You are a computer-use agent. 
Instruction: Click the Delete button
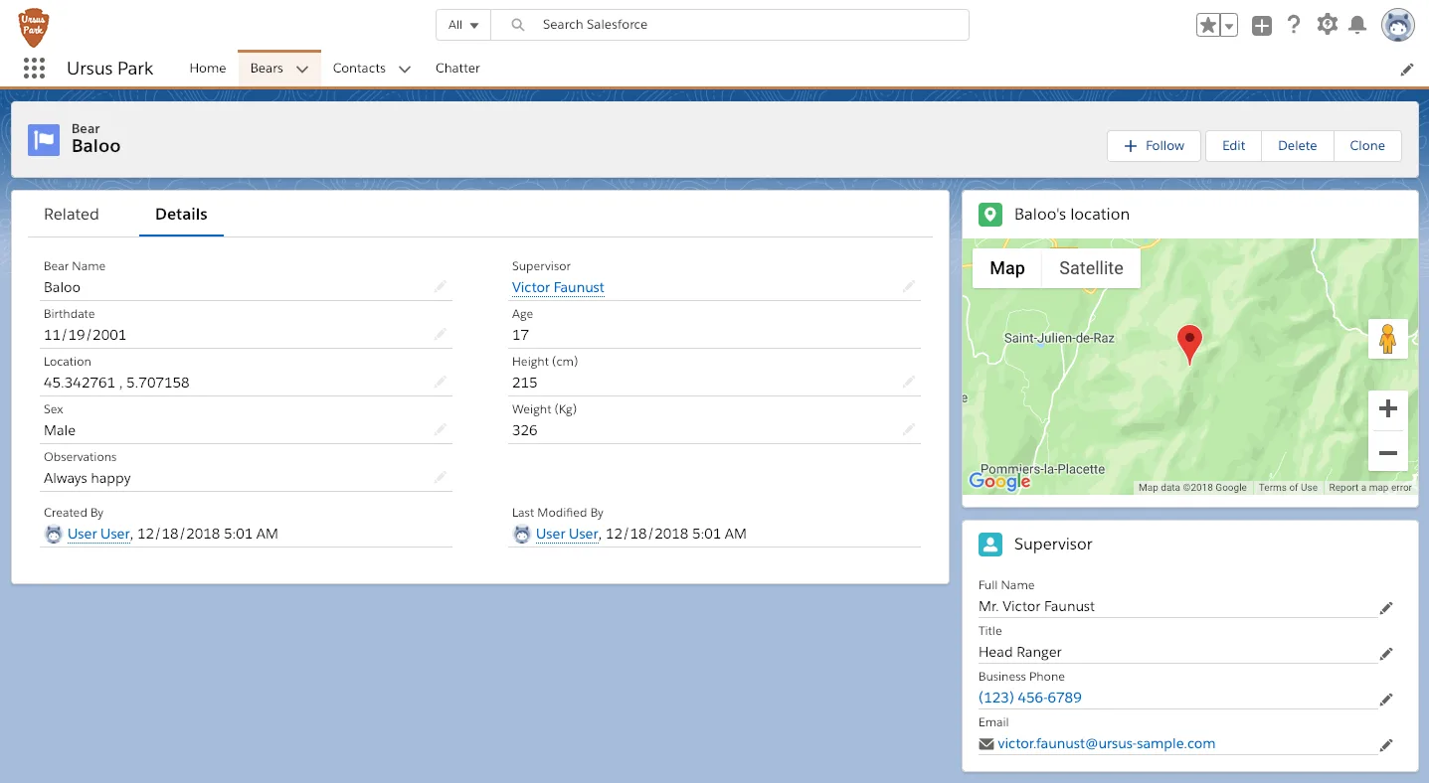click(x=1298, y=146)
